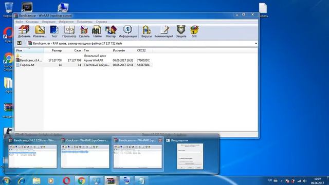This screenshot has height=185, width=329.
Task: Close the Bandicam.rar taskbar preview
Action: [160, 140]
